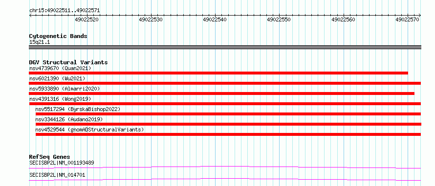Click the Cytogenetic Bands track heading
The width and height of the screenshot is (435, 186).
click(58, 36)
